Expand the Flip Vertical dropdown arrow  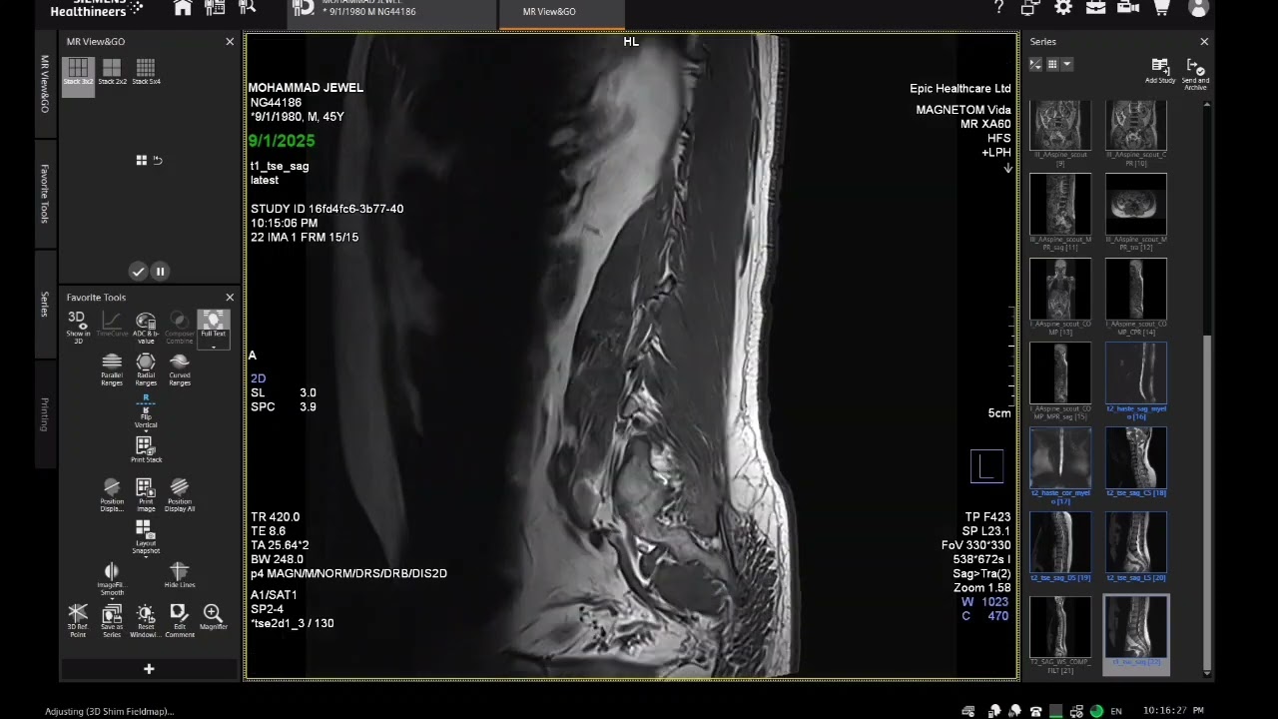coord(146,431)
